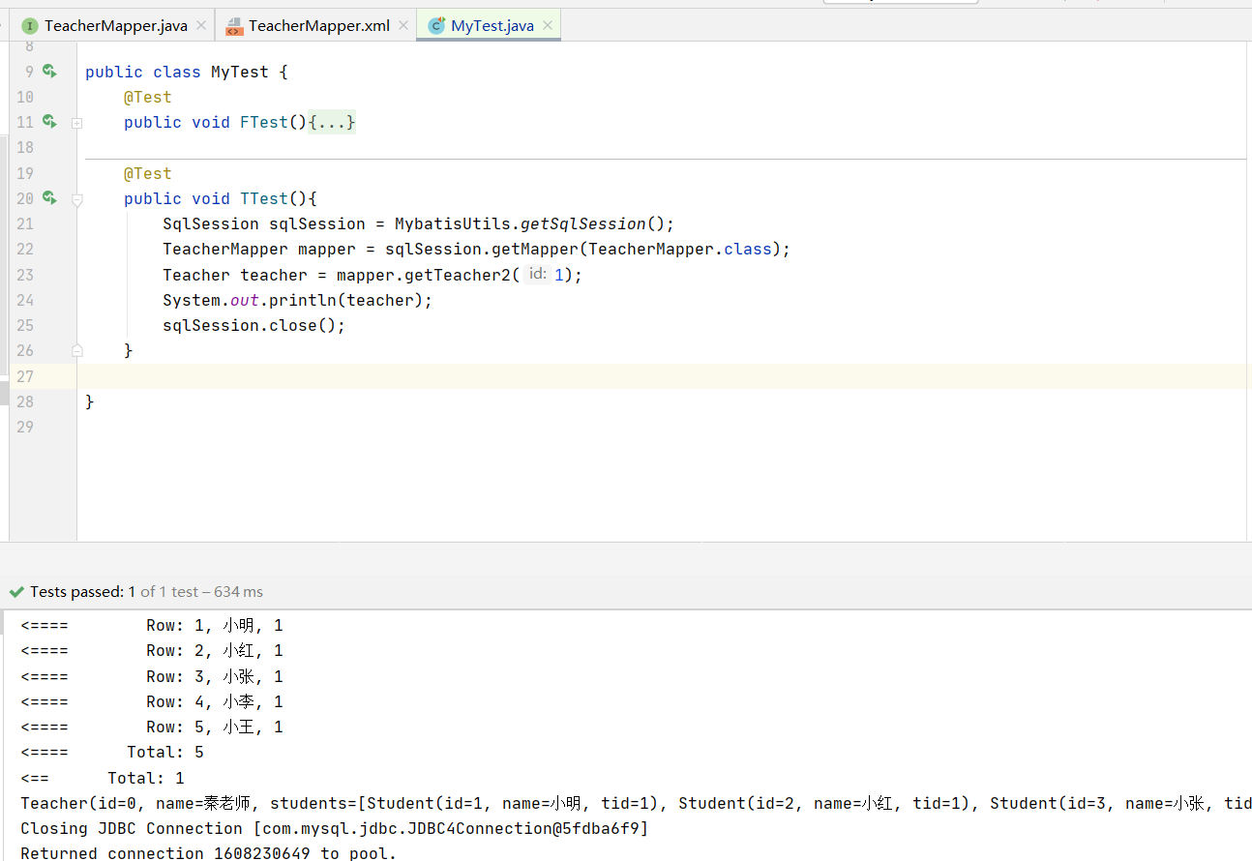Click the MyTest.java class file icon
Viewport: 1252px width, 861px height.
tap(437, 26)
